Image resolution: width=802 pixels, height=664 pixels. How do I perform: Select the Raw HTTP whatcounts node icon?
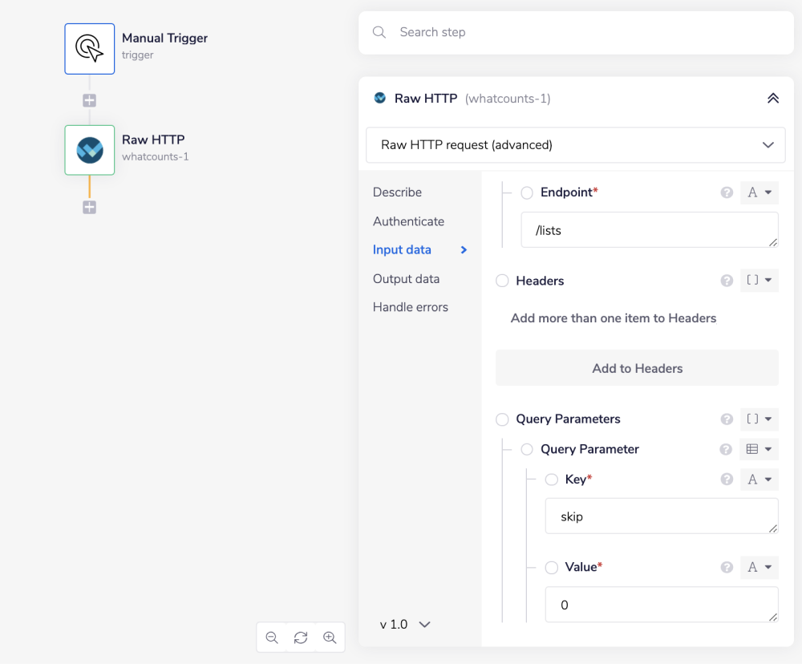90,150
